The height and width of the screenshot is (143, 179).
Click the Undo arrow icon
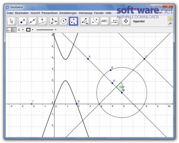pyautogui.click(x=170, y=19)
